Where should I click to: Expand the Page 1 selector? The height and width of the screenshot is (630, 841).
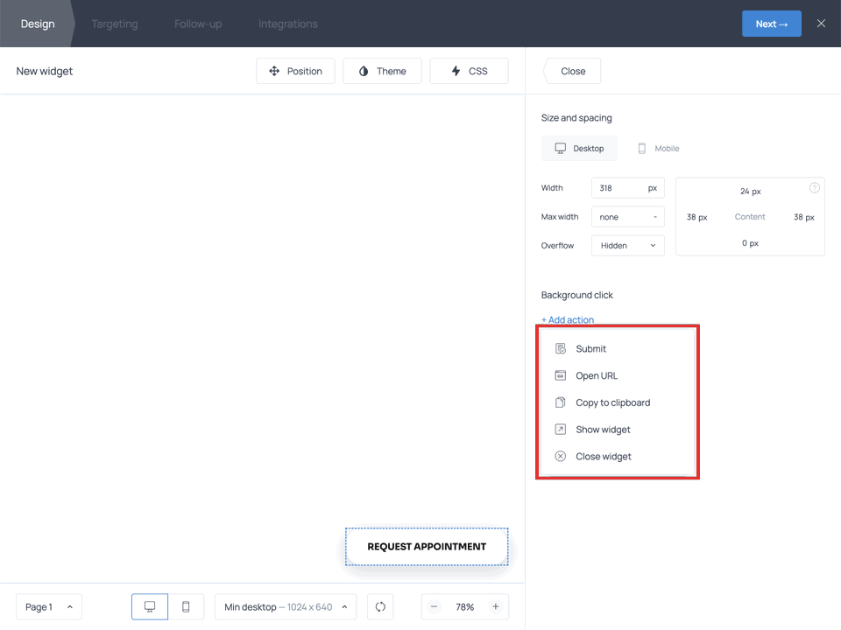(x=49, y=607)
